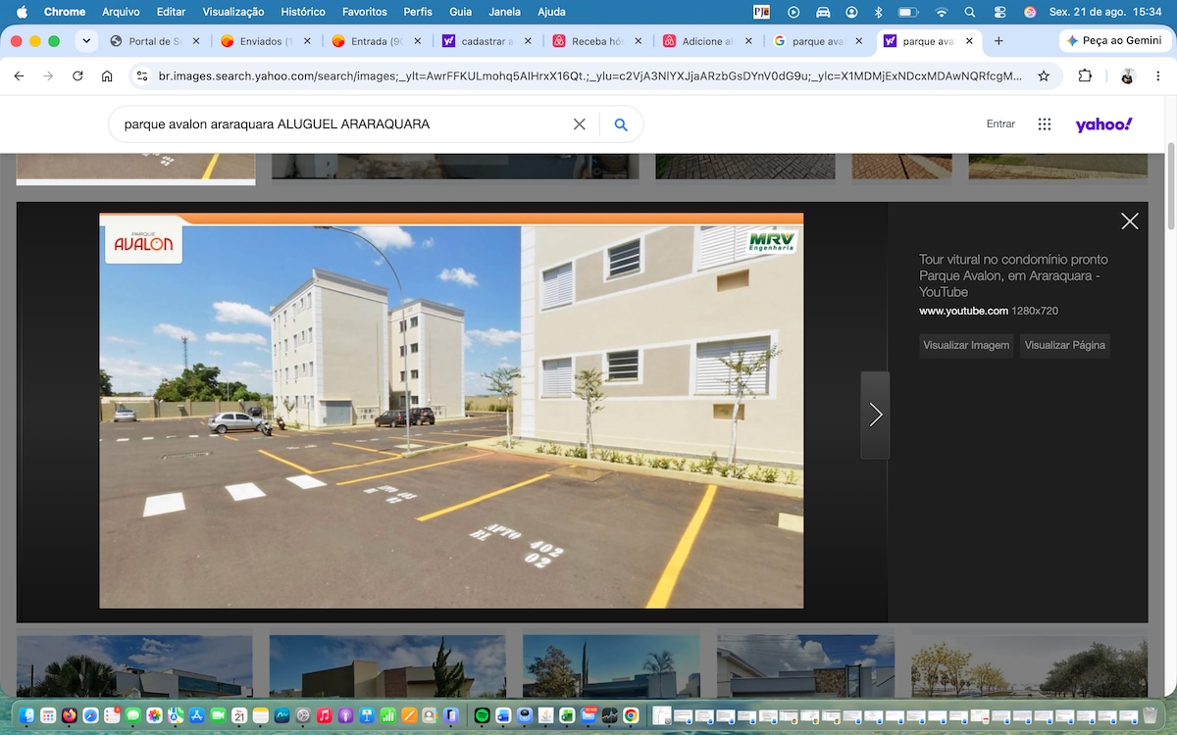Clear the Yahoo search box text

pyautogui.click(x=579, y=124)
